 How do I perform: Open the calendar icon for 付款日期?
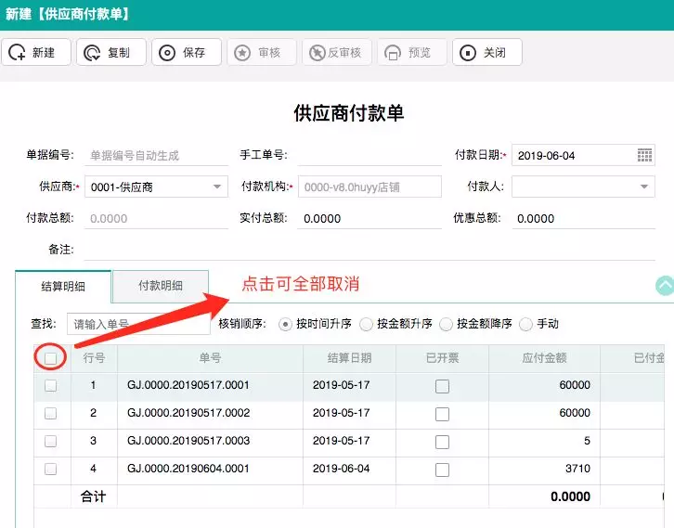645,155
